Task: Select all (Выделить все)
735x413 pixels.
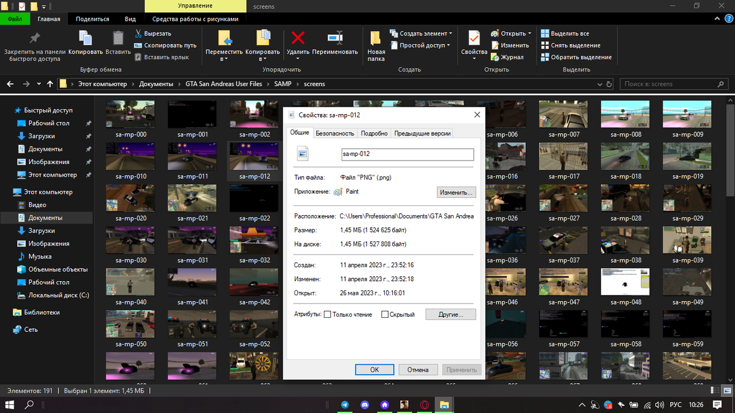Action: pyautogui.click(x=565, y=33)
